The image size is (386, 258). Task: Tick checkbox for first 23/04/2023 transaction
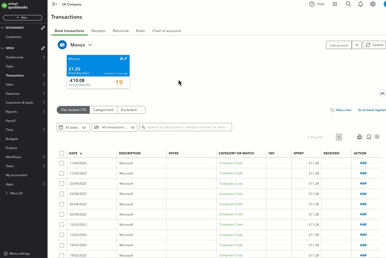tap(62, 184)
